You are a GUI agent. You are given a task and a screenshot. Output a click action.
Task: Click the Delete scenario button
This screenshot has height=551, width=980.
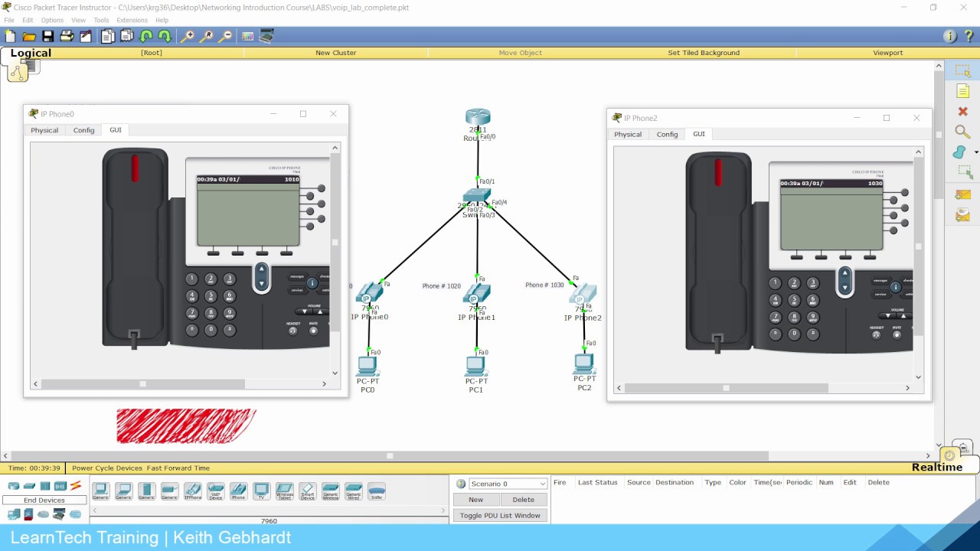tap(524, 500)
